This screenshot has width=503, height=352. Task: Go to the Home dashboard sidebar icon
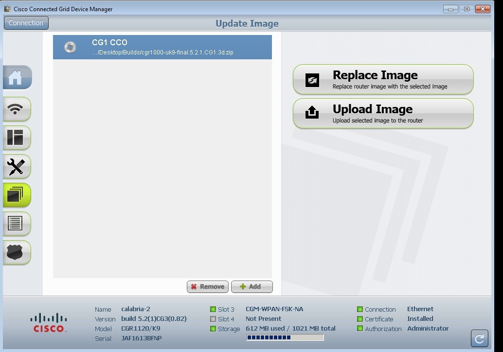click(x=17, y=77)
